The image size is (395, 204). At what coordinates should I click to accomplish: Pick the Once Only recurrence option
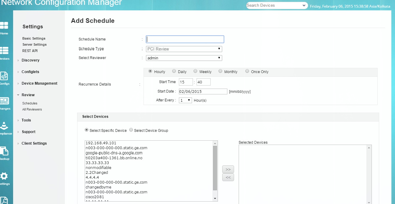pos(247,71)
